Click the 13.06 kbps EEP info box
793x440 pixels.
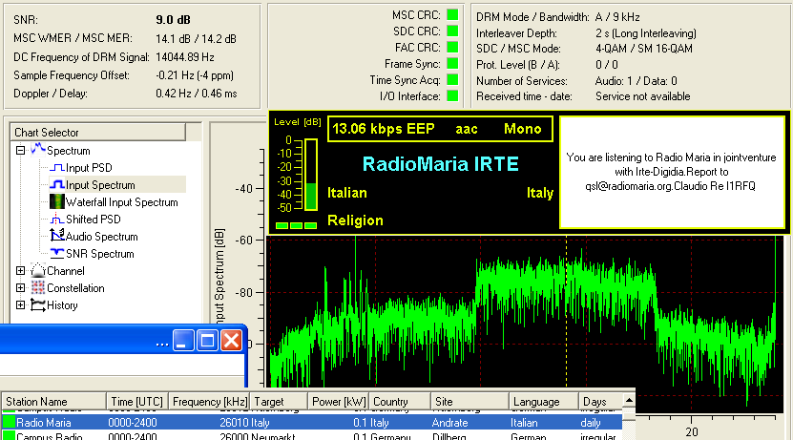point(440,129)
